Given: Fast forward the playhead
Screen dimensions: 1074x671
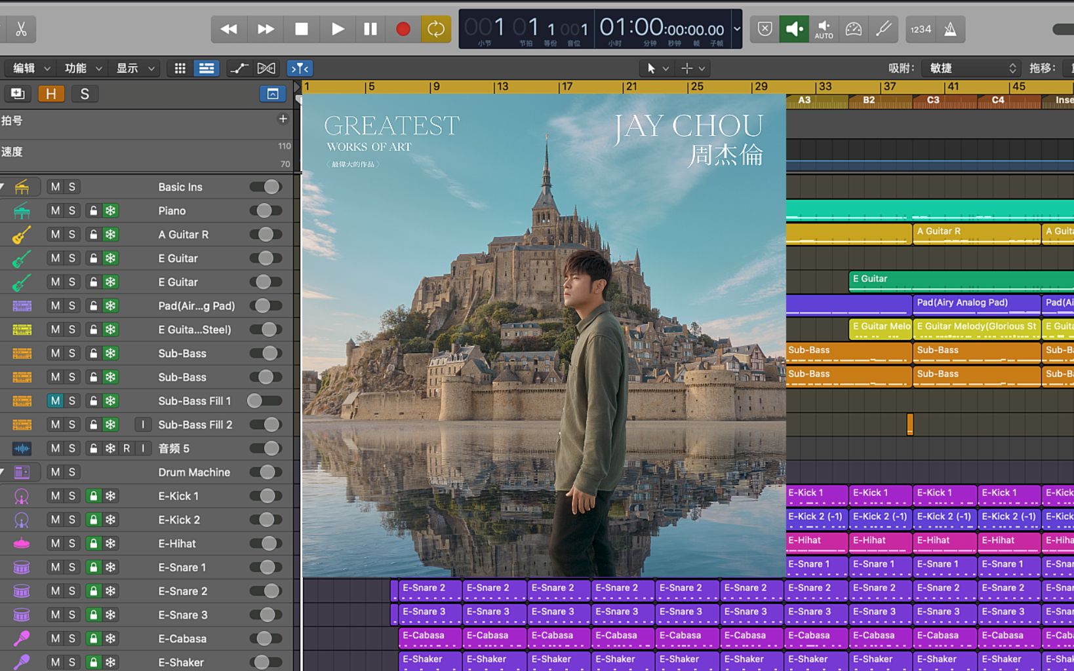Looking at the screenshot, I should (x=265, y=29).
